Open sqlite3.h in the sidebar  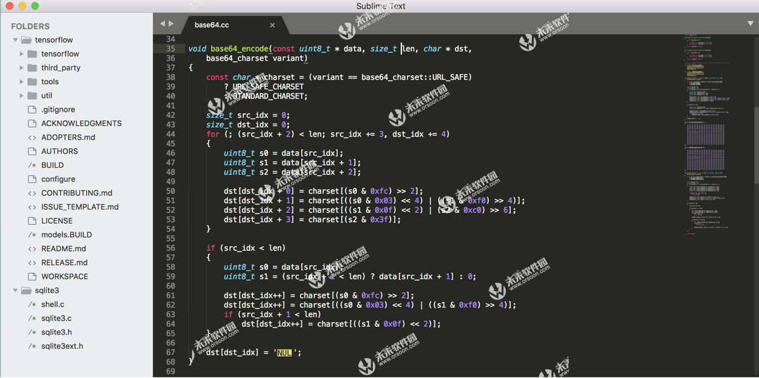tap(56, 332)
